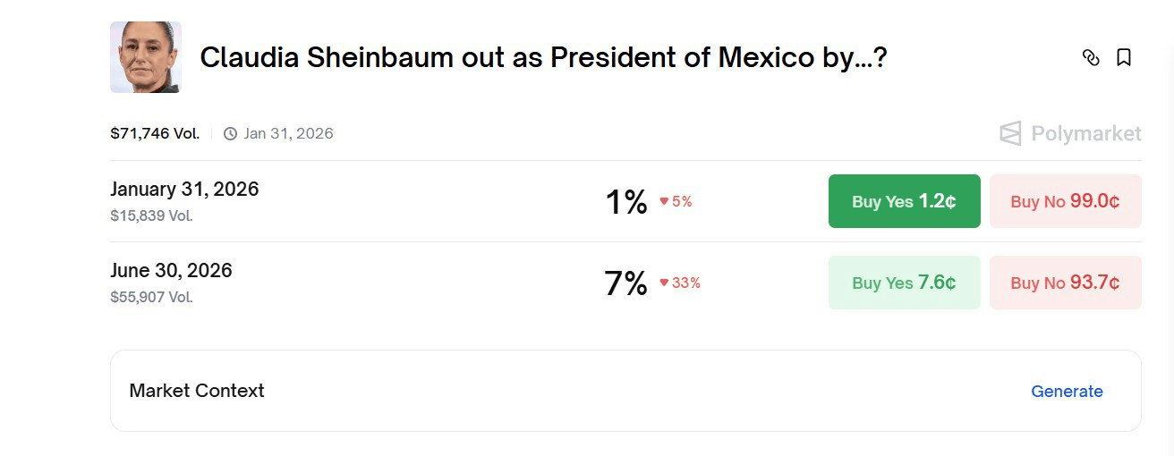This screenshot has width=1174, height=456.
Task: Click the $71,746 Vol. total volume label
Action: (x=155, y=134)
